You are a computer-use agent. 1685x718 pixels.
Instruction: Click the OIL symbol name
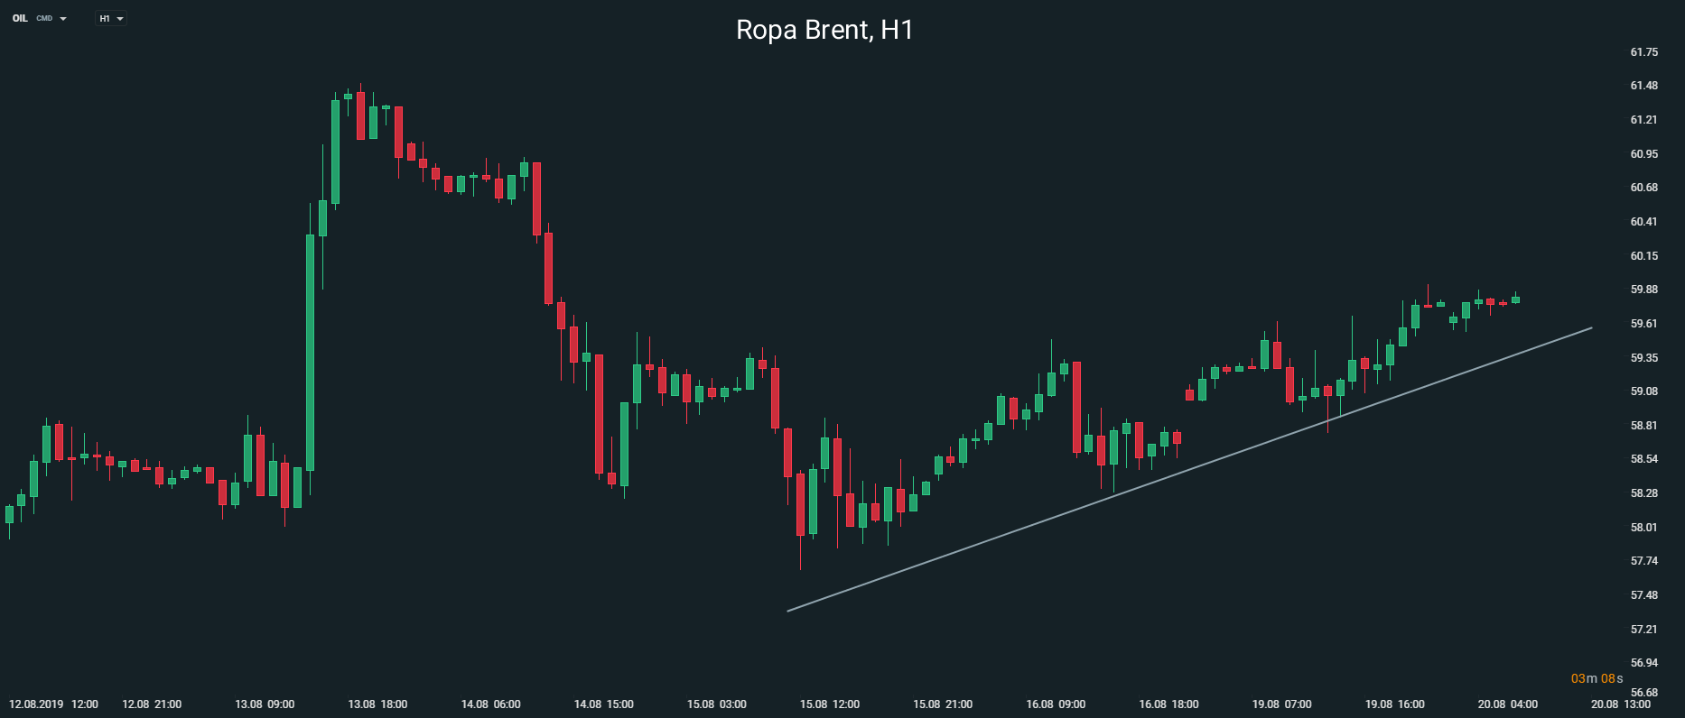pyautogui.click(x=20, y=18)
